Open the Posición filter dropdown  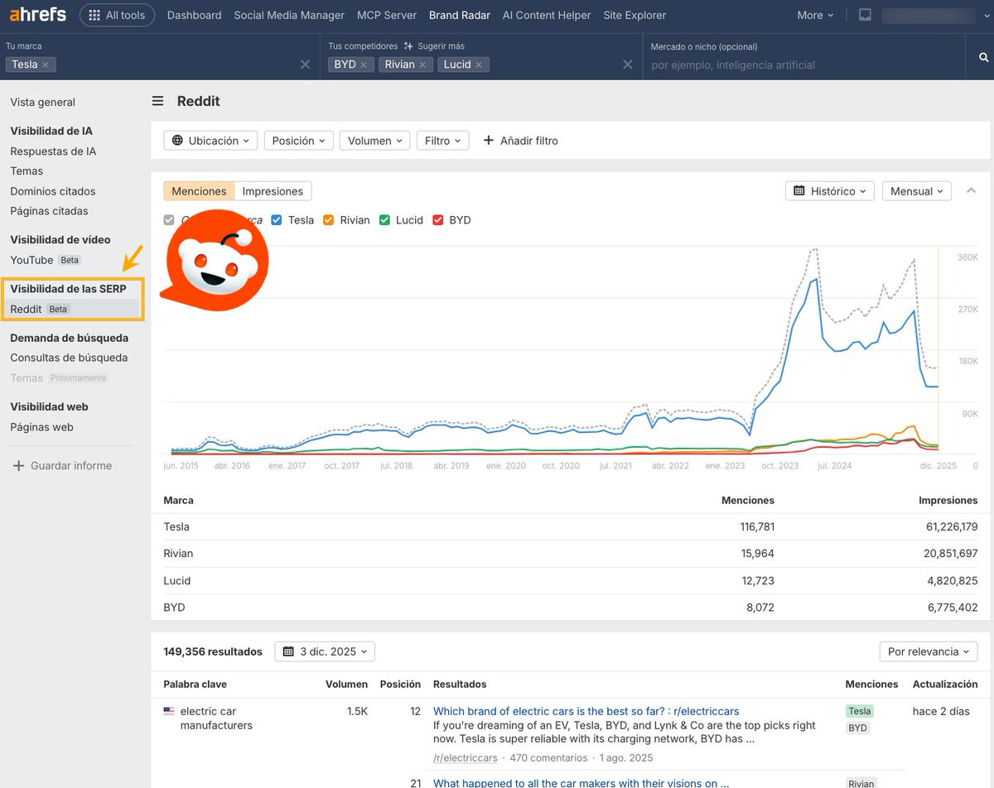click(x=299, y=141)
